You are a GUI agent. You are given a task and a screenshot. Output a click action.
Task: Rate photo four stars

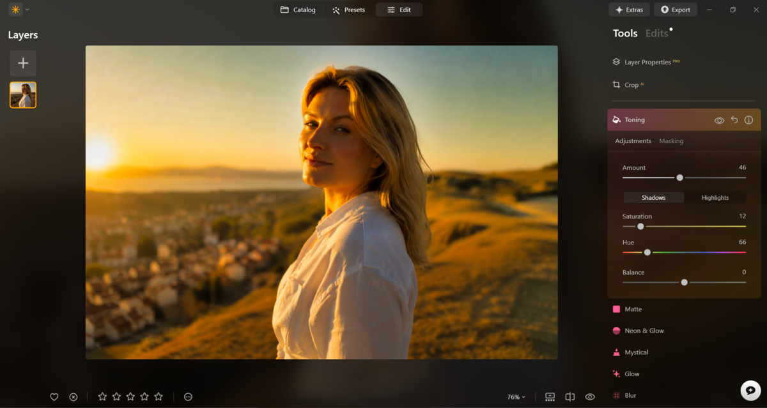tap(144, 397)
